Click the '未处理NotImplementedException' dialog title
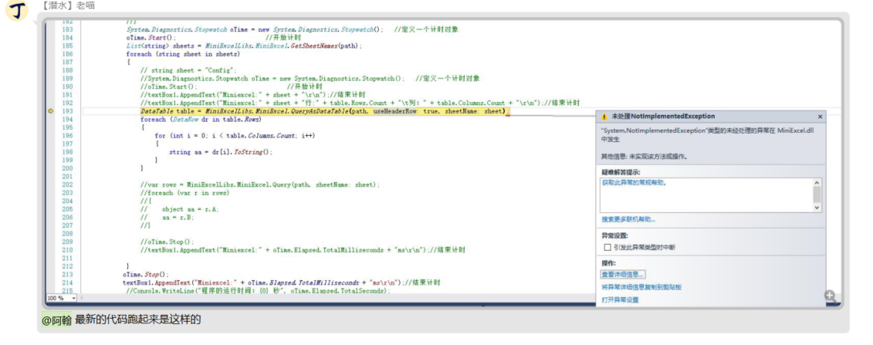873x345 pixels. click(x=663, y=117)
